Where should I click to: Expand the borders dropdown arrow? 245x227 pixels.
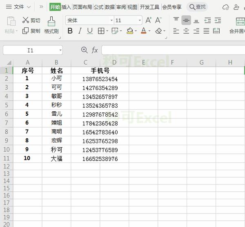click(x=107, y=31)
